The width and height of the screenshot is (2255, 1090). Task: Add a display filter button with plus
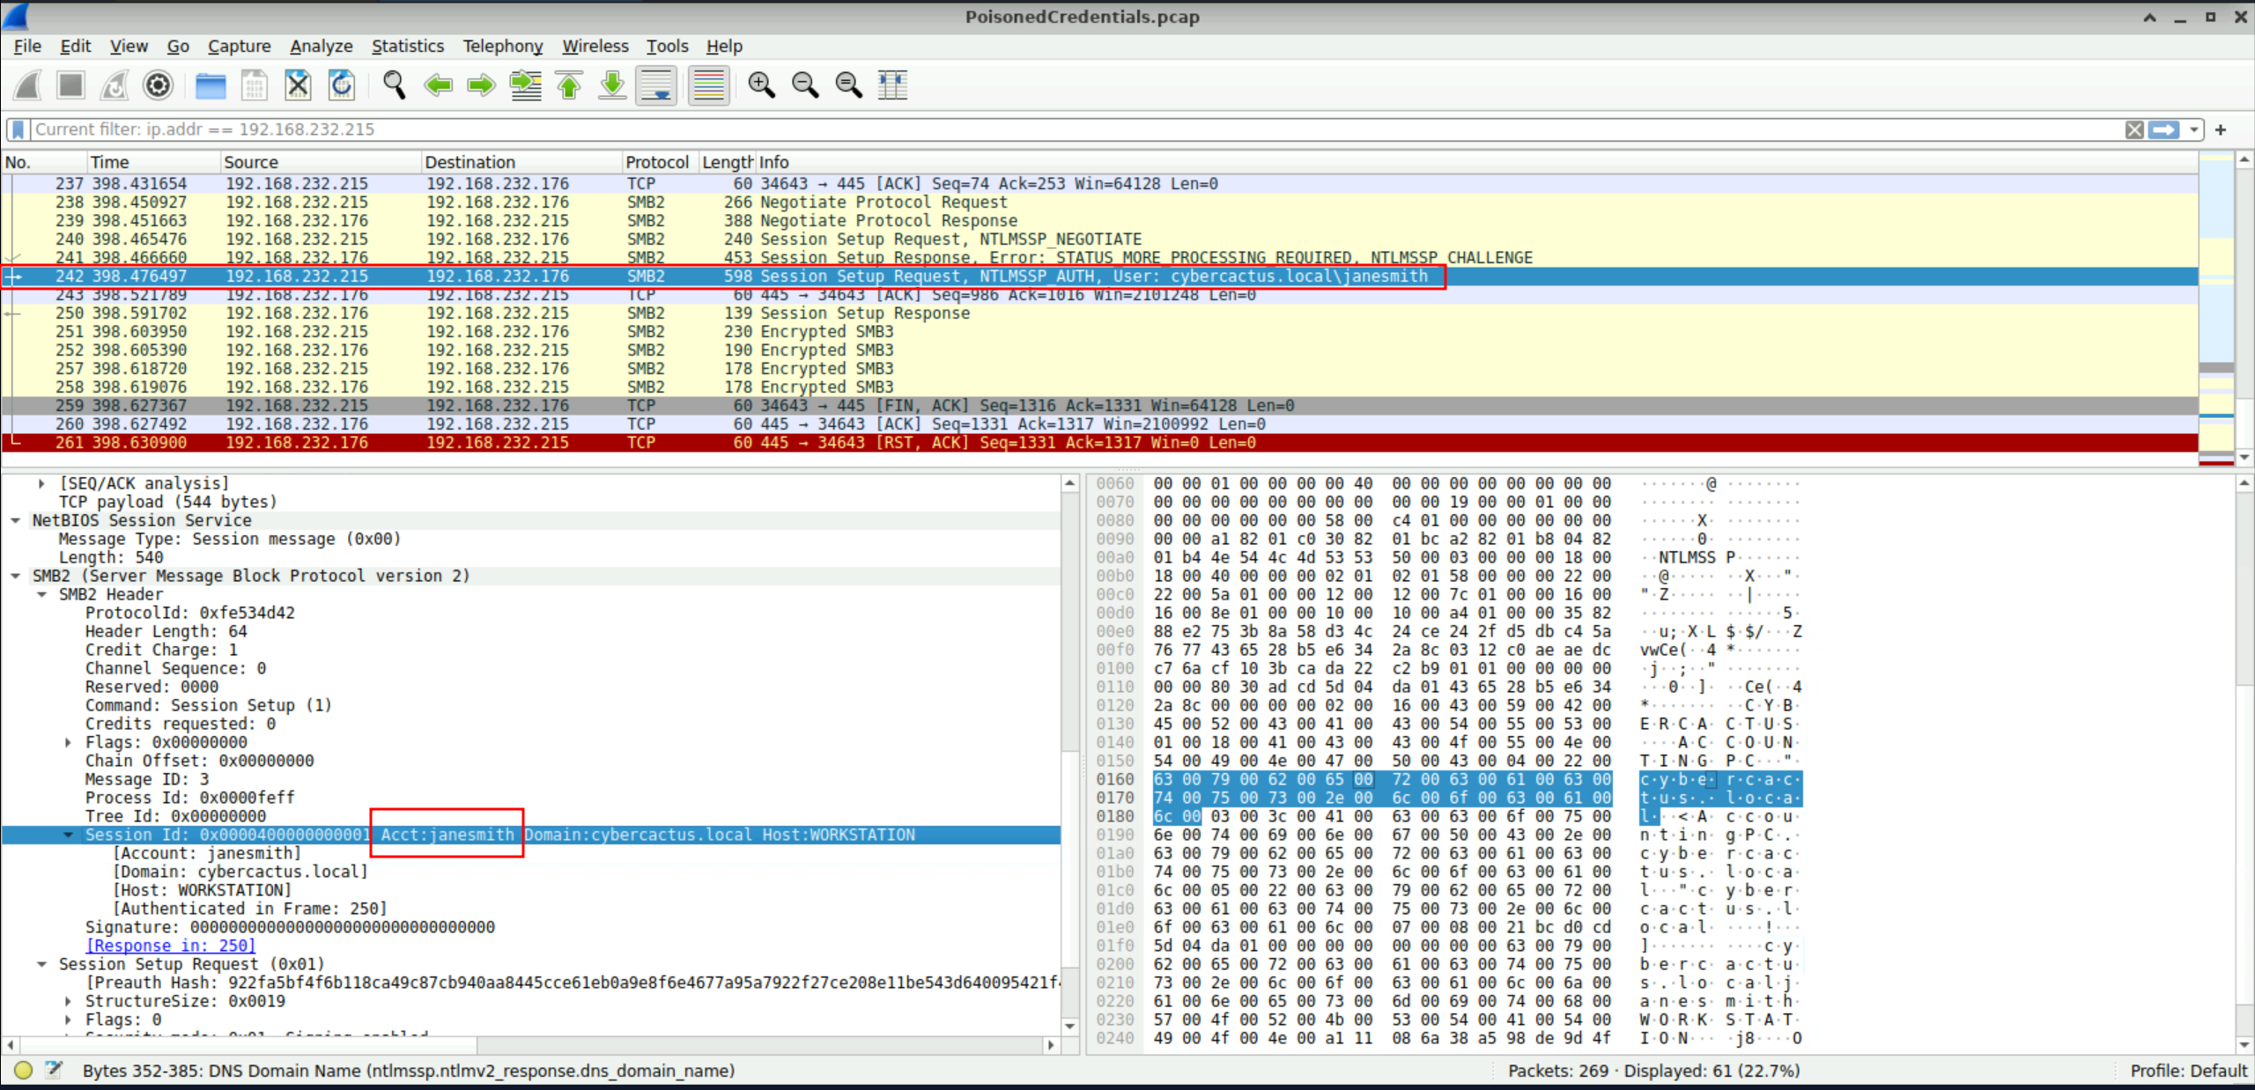[x=2221, y=130]
